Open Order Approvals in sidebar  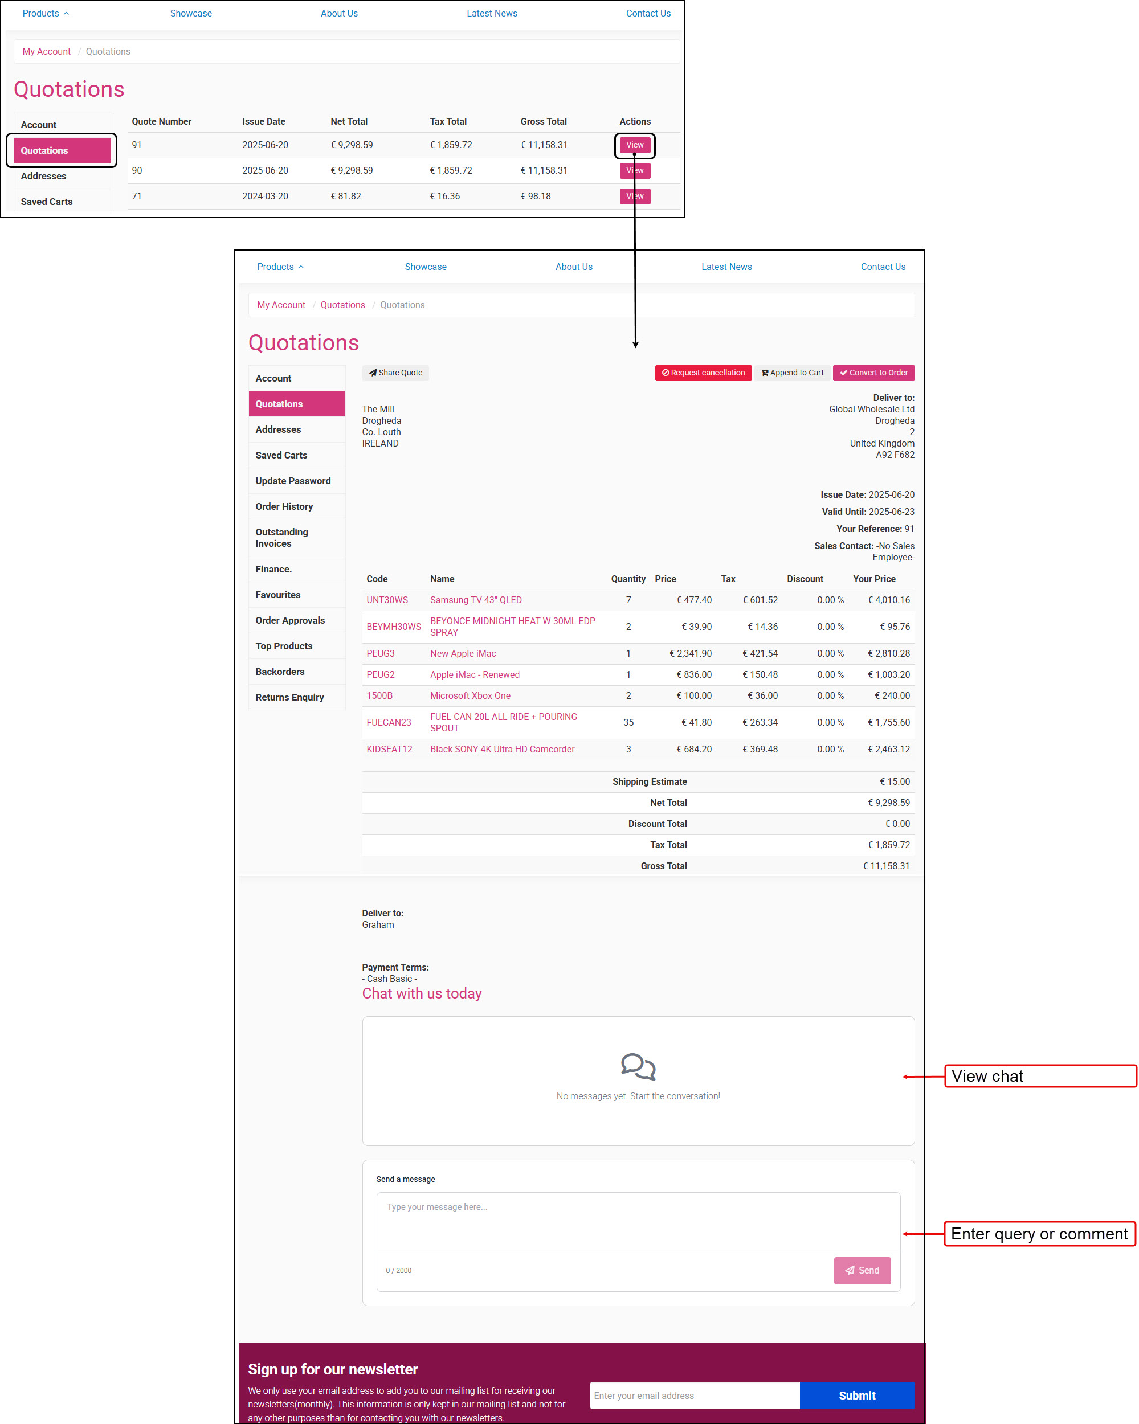[297, 620]
